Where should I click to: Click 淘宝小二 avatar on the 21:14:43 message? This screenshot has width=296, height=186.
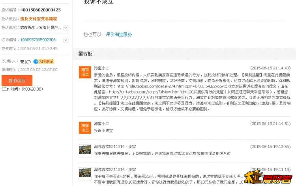(x=85, y=72)
